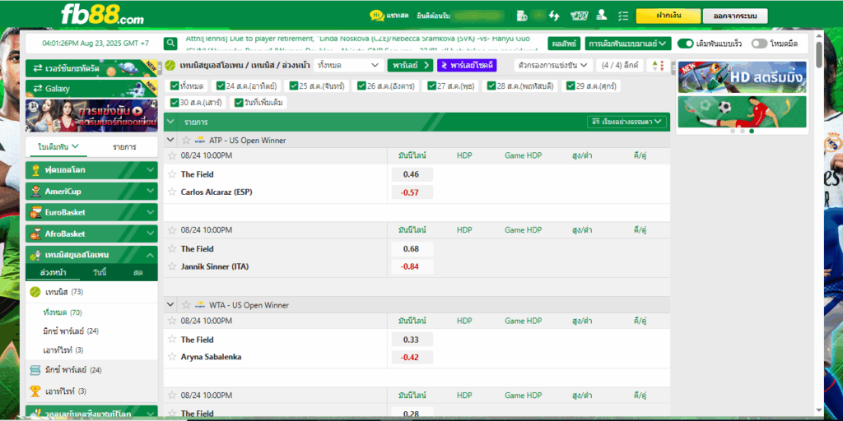Click the green พาร์เลย์ button

(x=410, y=66)
